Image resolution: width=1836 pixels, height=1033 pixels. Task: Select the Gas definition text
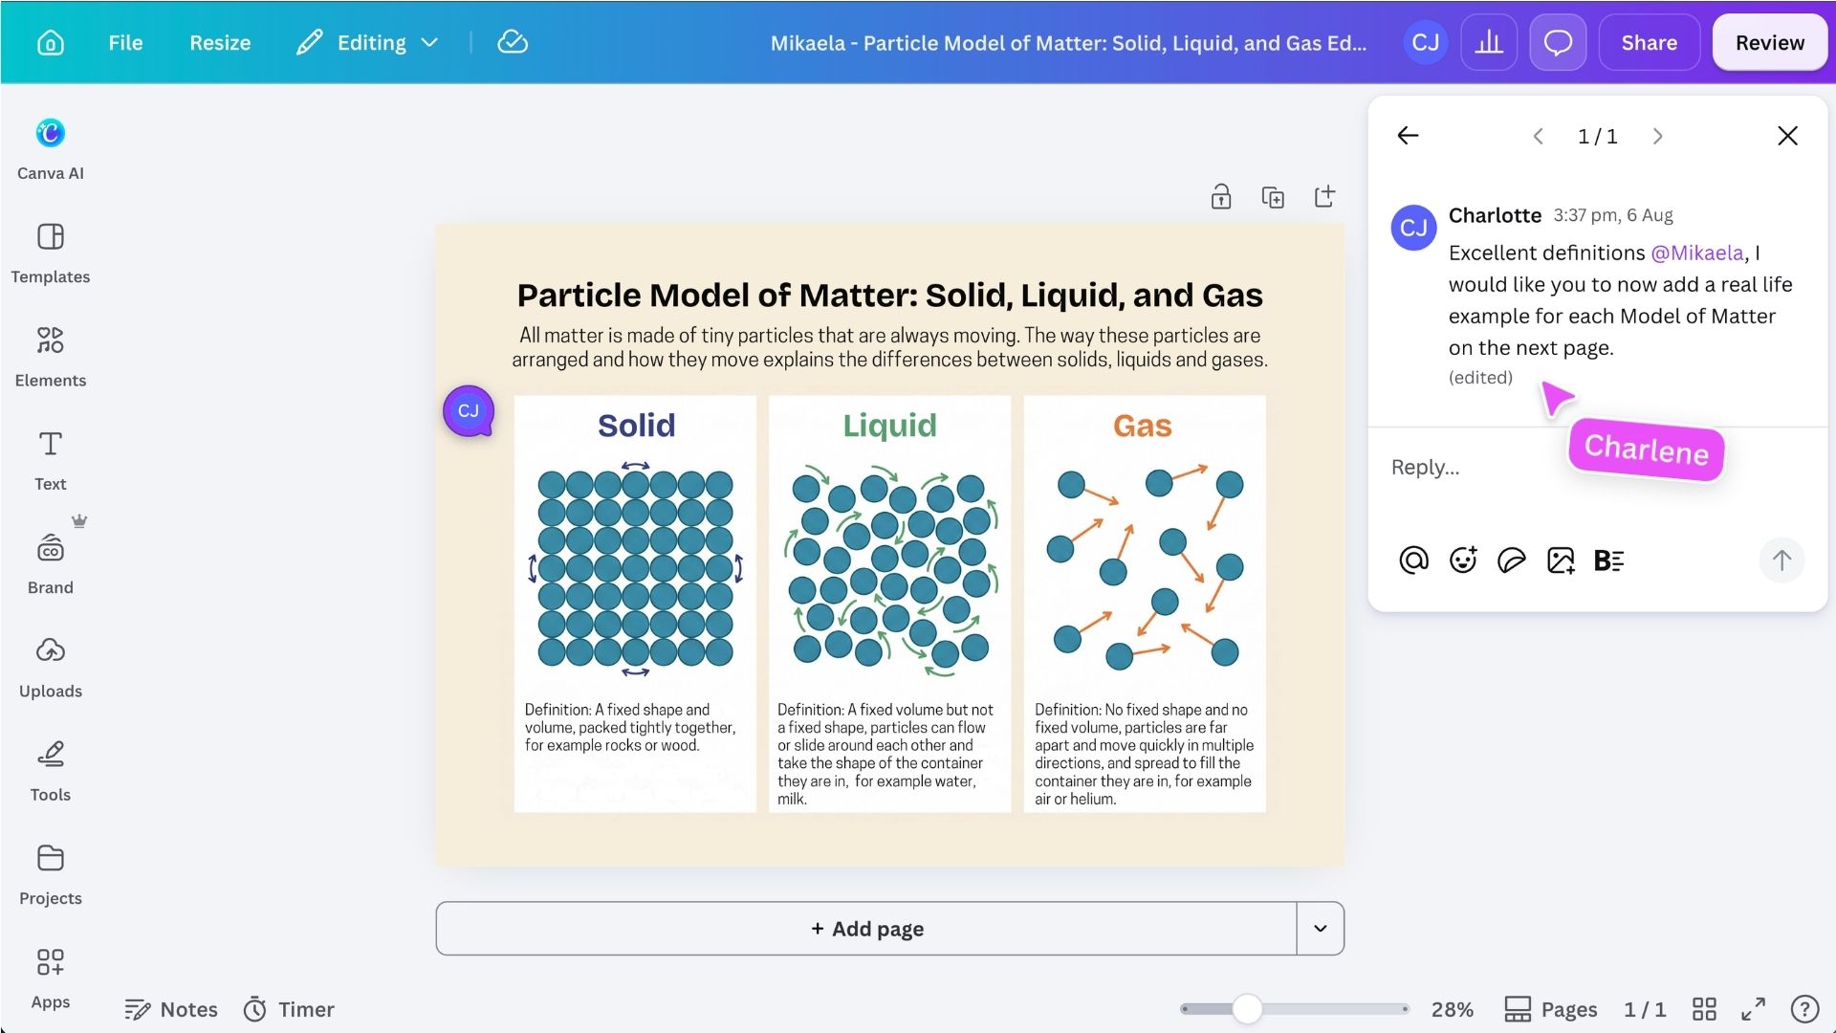point(1144,755)
